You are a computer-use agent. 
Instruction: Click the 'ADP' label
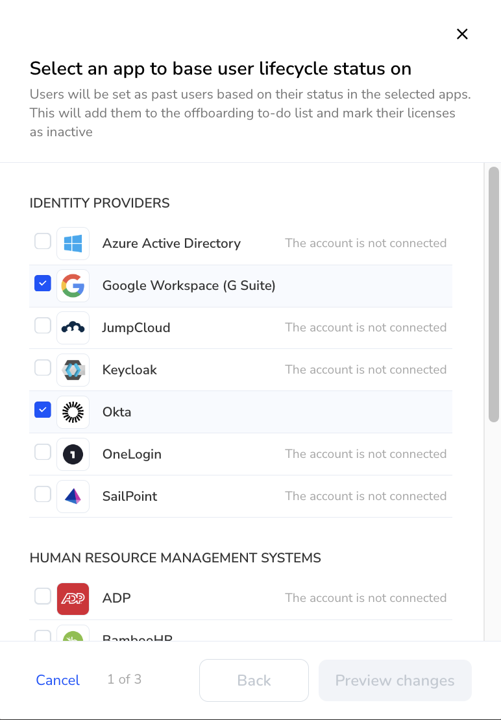click(117, 598)
